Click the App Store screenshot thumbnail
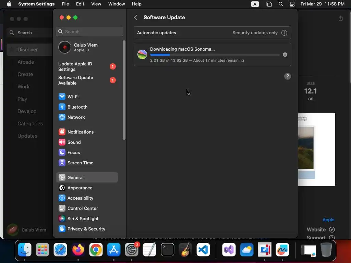 pos(316,149)
